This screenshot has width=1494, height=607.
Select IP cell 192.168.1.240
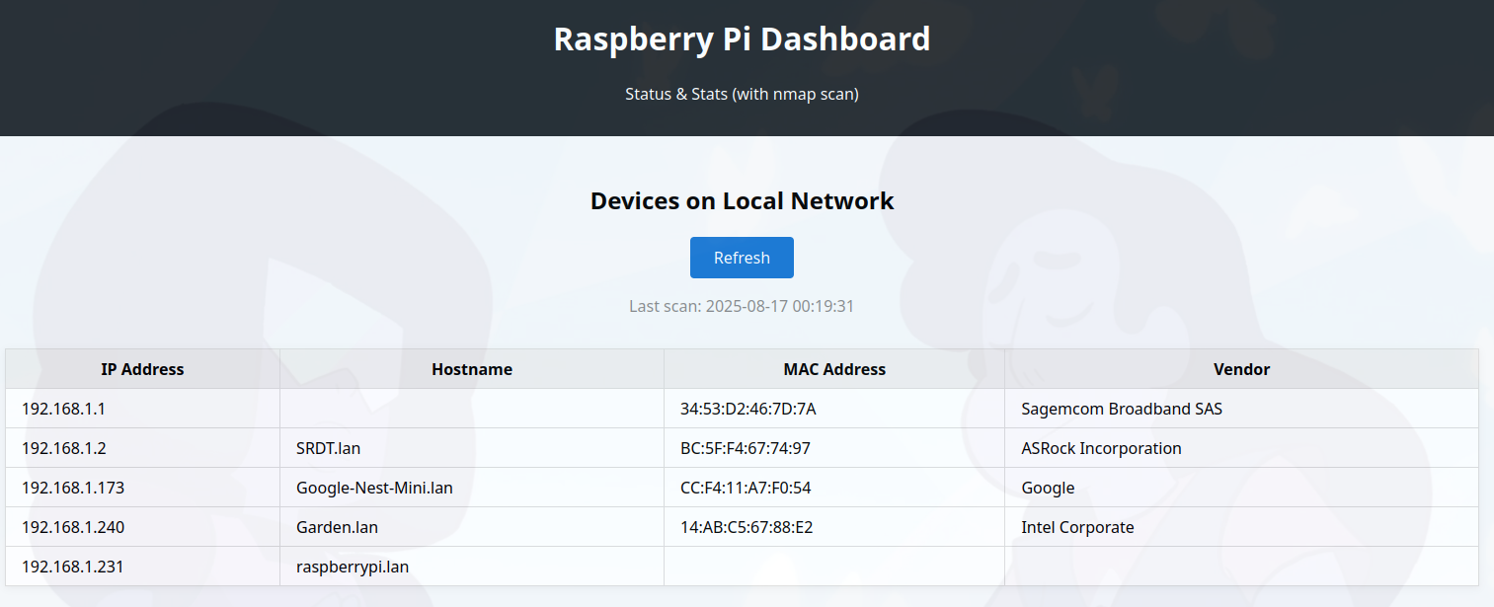(x=142, y=527)
